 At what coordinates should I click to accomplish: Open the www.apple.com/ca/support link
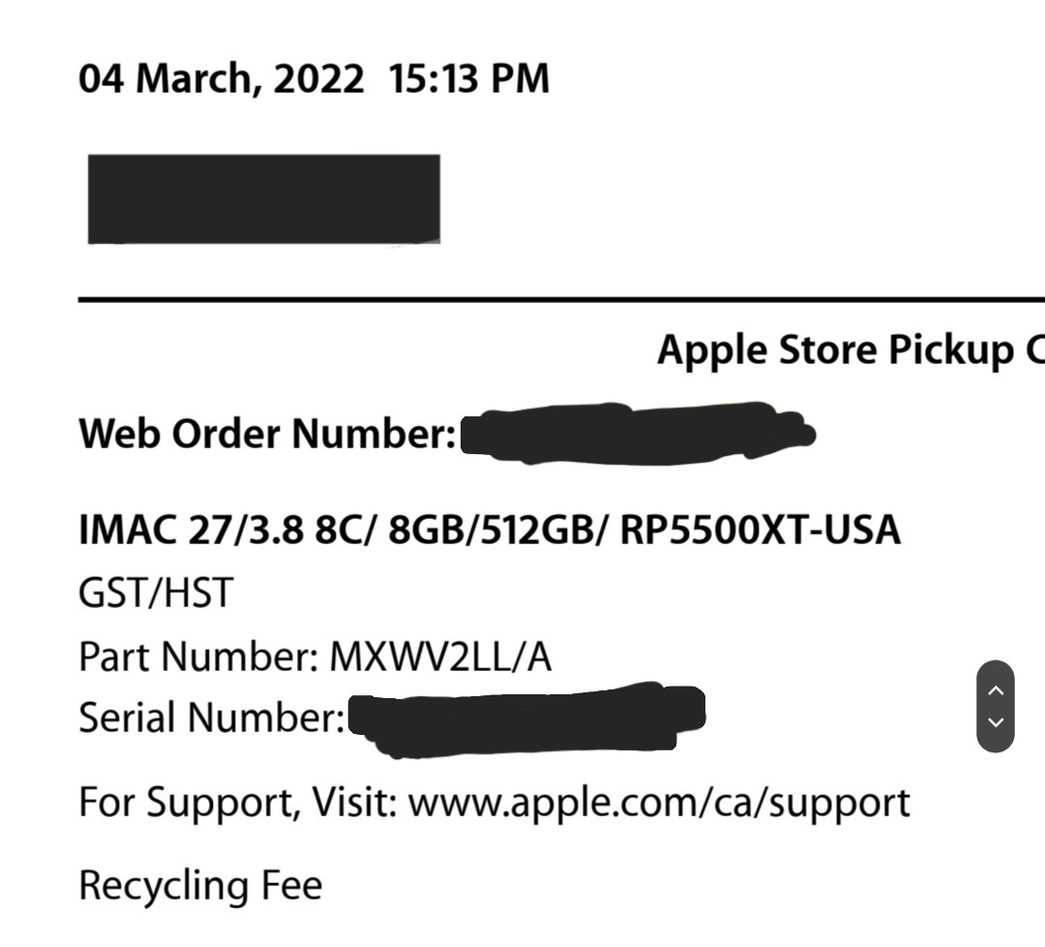pos(659,803)
